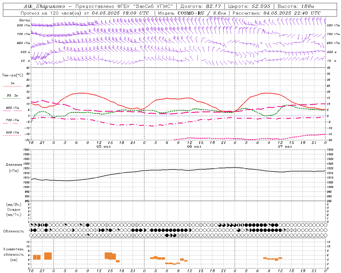Click the 'Ветер' wind panel label
341x273 pixels.
pyautogui.click(x=25, y=20)
